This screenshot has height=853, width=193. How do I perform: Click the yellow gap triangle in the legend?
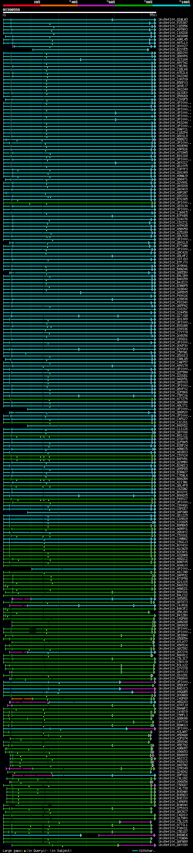click(x=25, y=850)
